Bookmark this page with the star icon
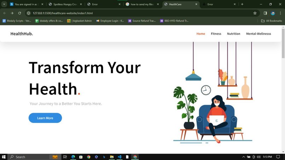Screen dimensions: 285x160 pyautogui.click(x=255, y=13)
